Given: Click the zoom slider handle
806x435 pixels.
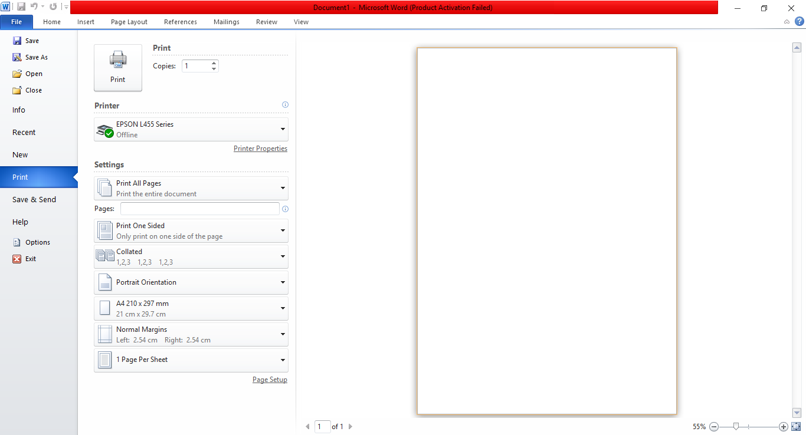Looking at the screenshot, I should [736, 426].
